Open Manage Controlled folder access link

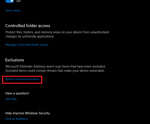point(27,45)
